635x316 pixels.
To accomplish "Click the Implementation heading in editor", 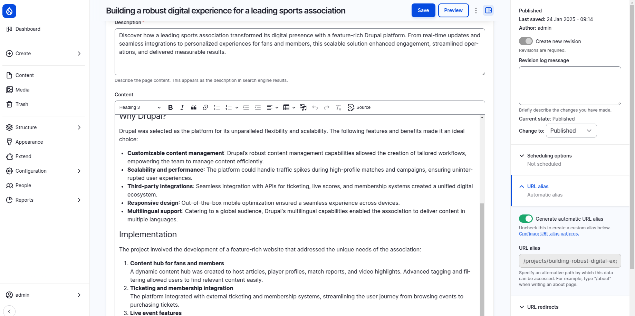I will pyautogui.click(x=148, y=234).
